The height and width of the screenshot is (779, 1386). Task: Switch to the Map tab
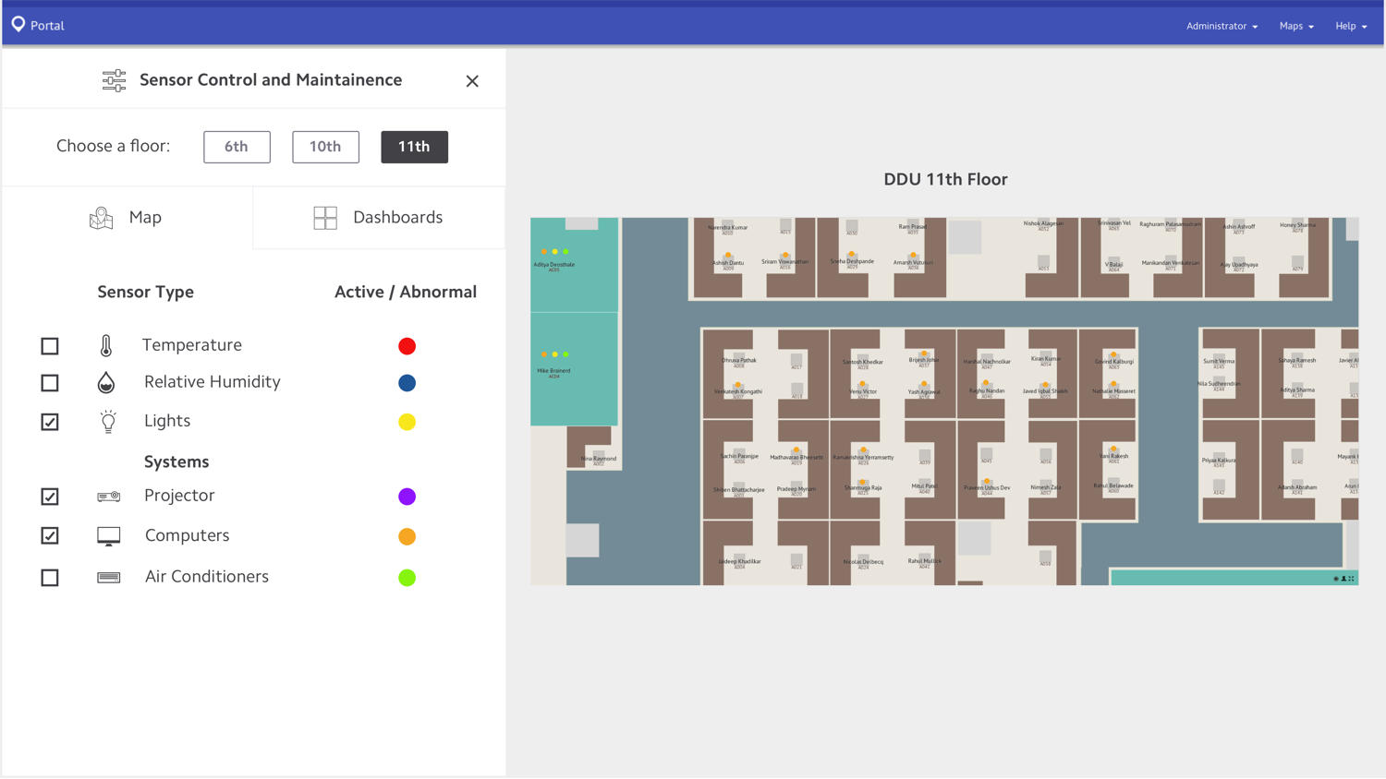tap(128, 218)
